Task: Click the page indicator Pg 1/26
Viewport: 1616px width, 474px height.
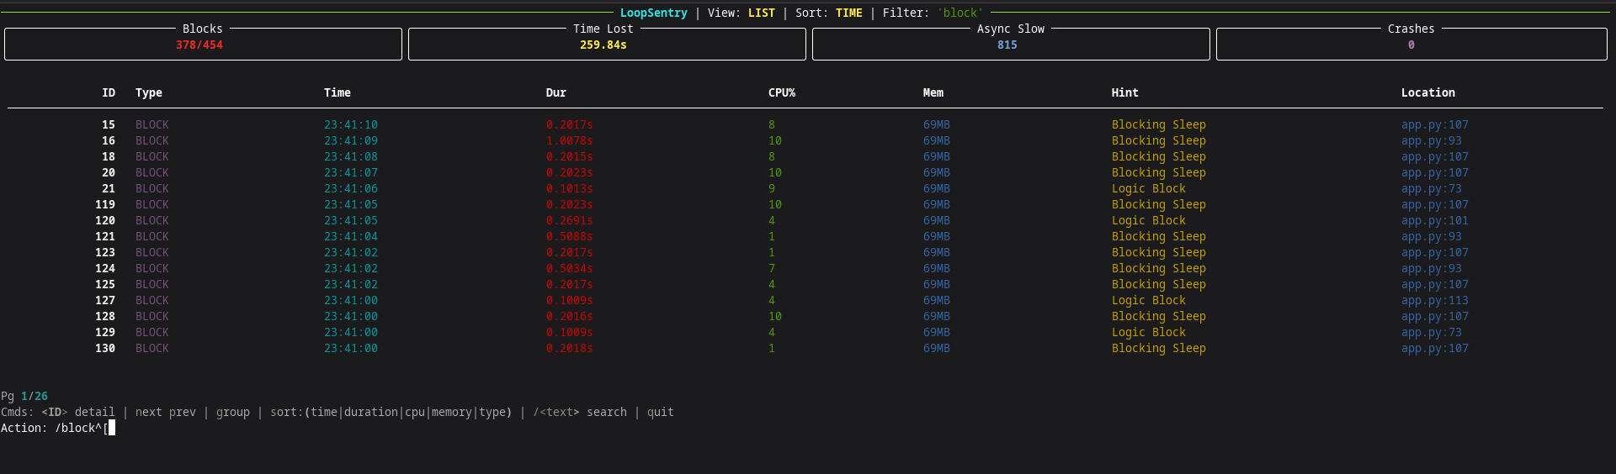Action: click(24, 397)
